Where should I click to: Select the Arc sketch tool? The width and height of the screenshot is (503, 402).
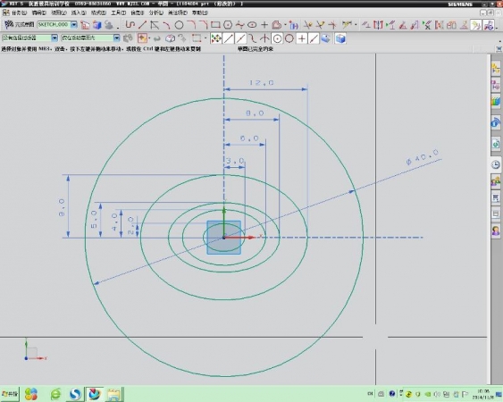(166, 25)
